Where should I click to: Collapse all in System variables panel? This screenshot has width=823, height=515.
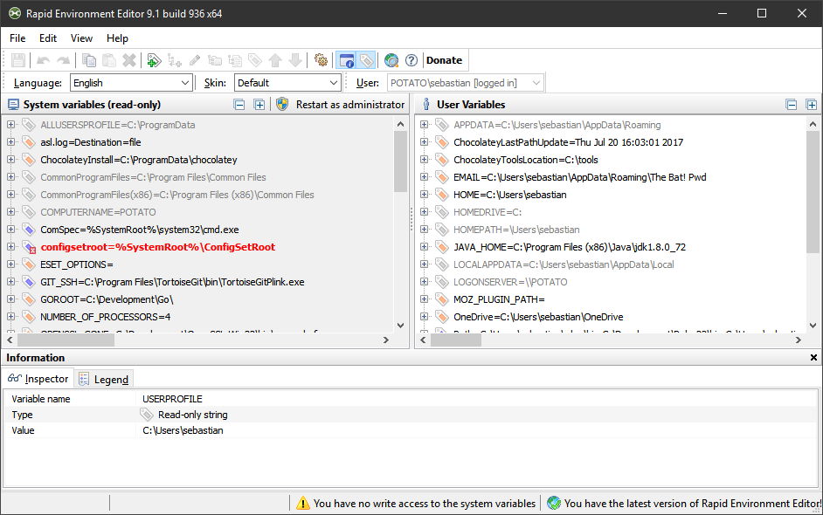239,105
